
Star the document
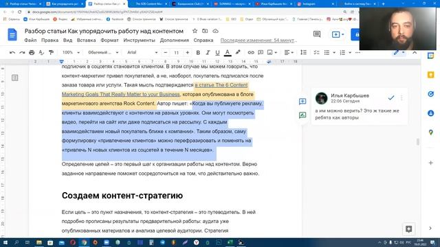pyautogui.click(x=195, y=31)
